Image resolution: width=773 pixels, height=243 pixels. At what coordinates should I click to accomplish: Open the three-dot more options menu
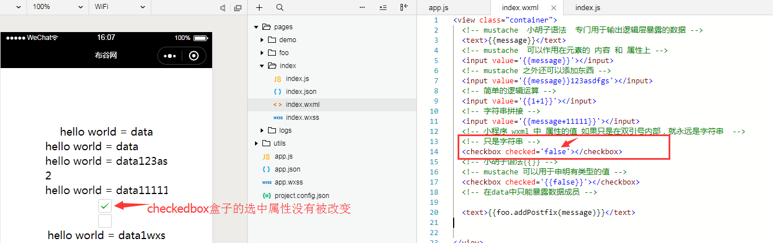363,7
